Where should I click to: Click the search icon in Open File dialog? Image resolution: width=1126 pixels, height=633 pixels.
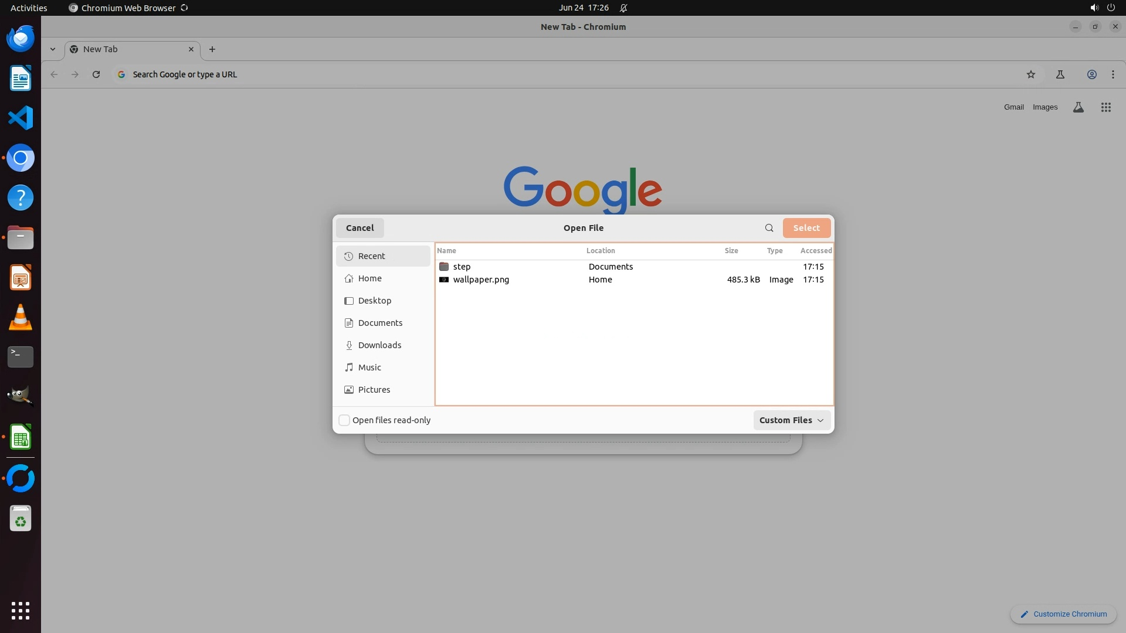(x=769, y=228)
